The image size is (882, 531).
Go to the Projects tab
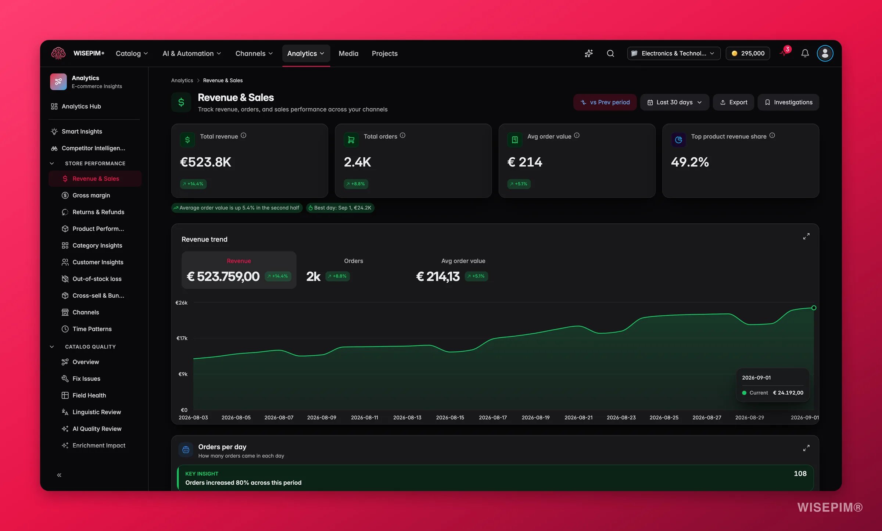[x=384, y=54]
